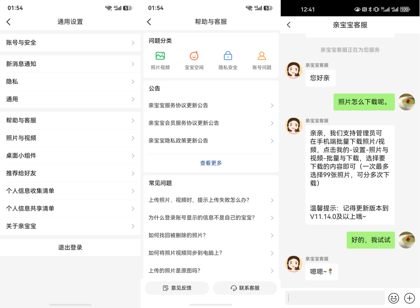Image resolution: width=420 pixels, height=308 pixels.
Task: Go back from the 亲宝宝客服 chat screen
Action: [288, 25]
